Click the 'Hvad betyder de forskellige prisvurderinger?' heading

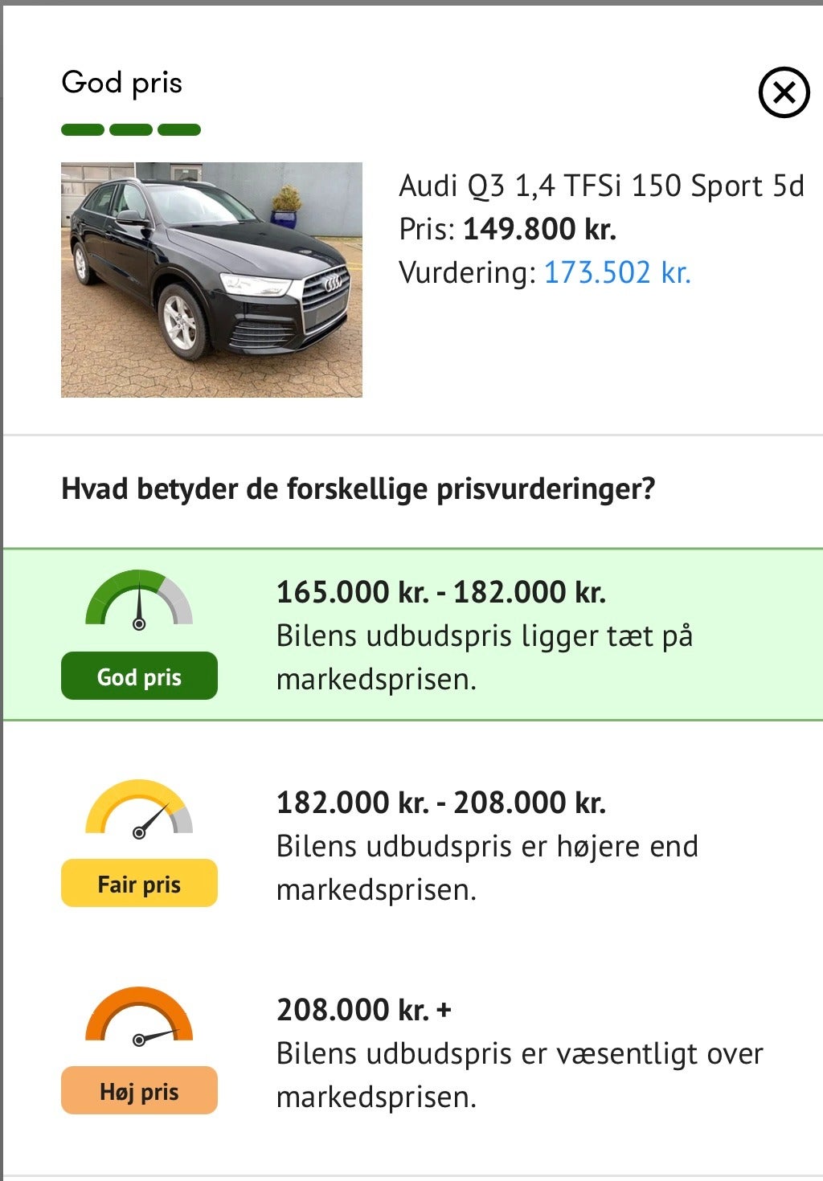pos(358,488)
